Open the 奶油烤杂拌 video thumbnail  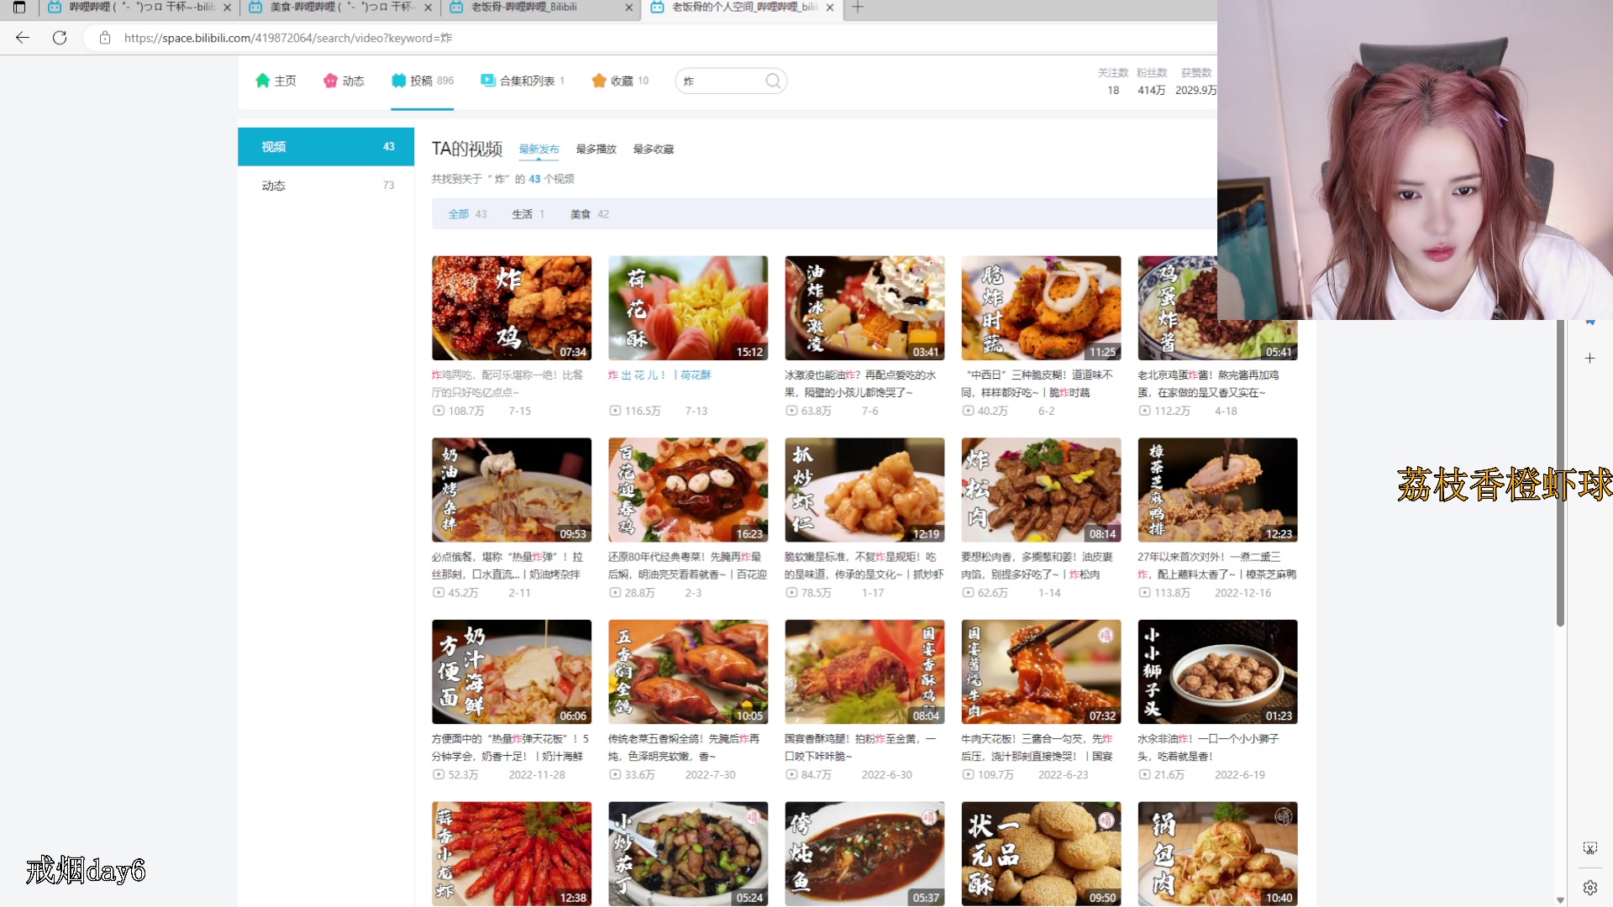(512, 490)
